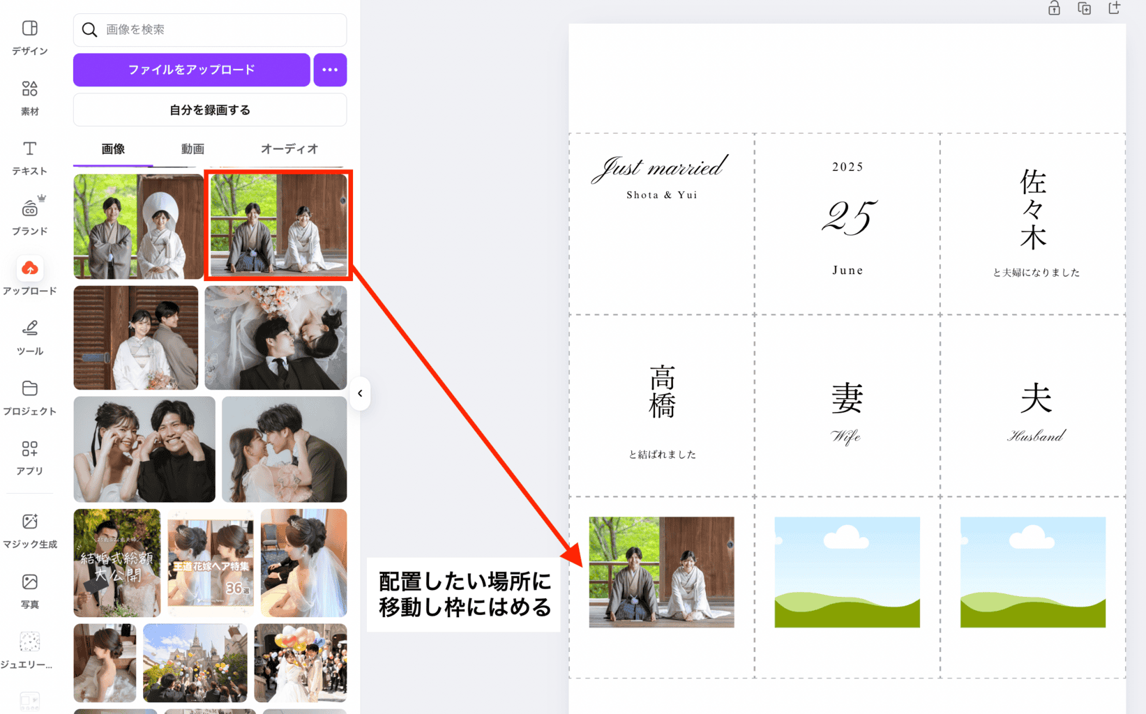Collapse the side panel with the chevron
This screenshot has width=1146, height=714.
[x=360, y=393]
